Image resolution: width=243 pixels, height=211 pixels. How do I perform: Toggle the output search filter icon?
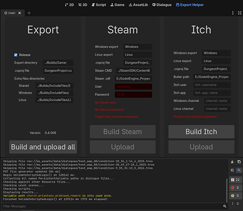coord(239,170)
